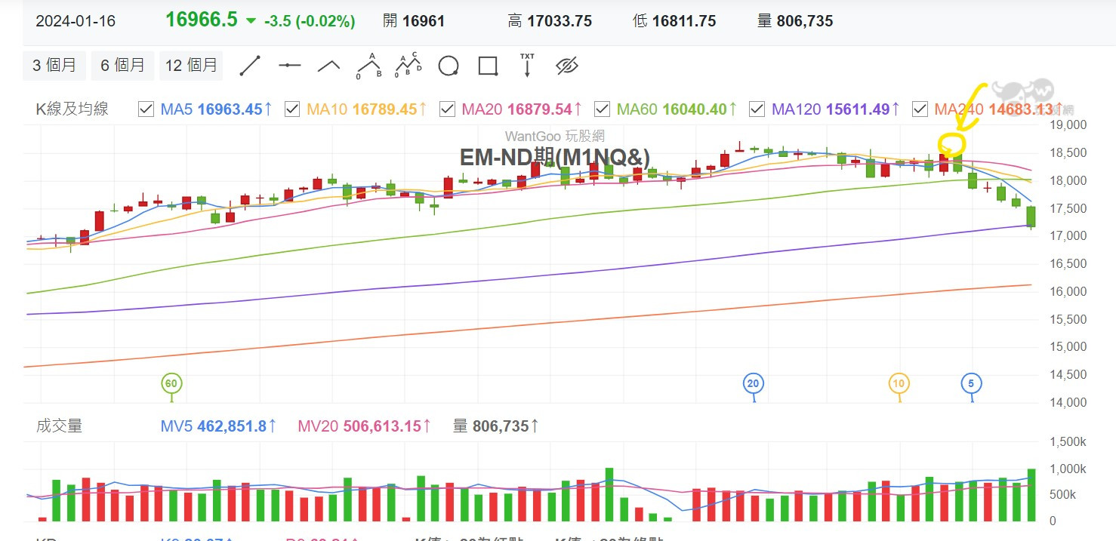Pick the trend line drawing tool
This screenshot has height=541, width=1116.
click(x=250, y=66)
